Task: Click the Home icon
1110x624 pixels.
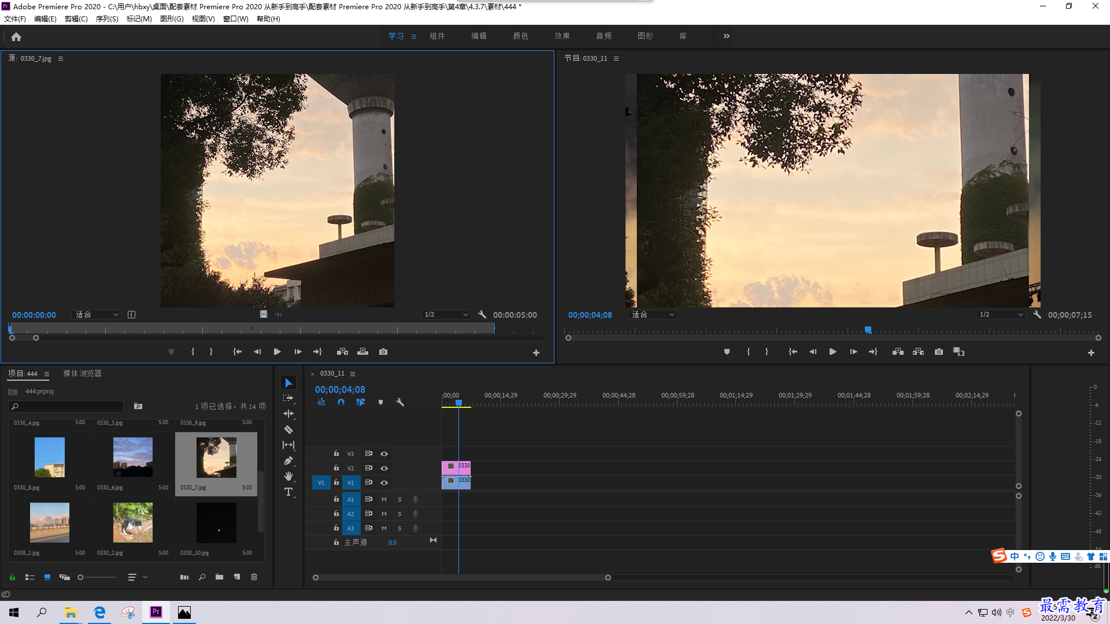Action: click(x=16, y=36)
